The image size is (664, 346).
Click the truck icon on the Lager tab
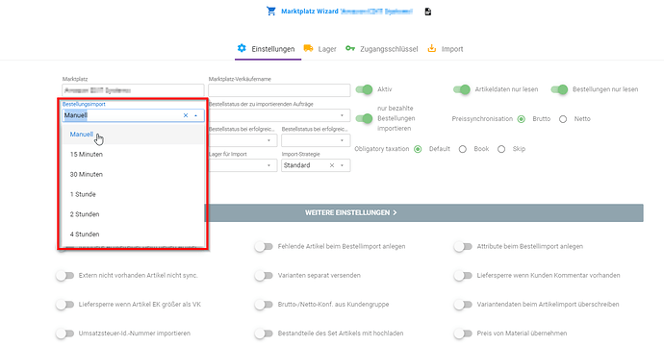pyautogui.click(x=308, y=48)
